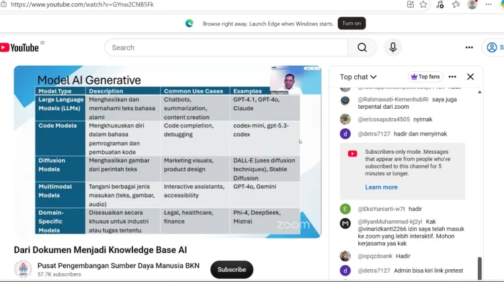The image size is (504, 282).
Task: Open Edge browser settings ellipsis menu
Action: pos(489,5)
